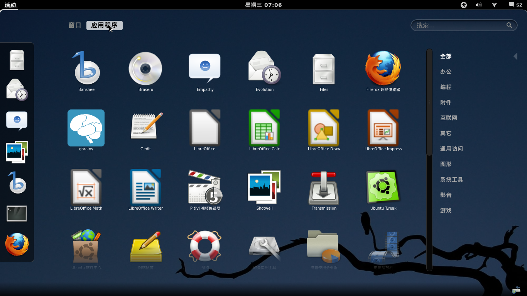Open Terminal from the left dash
The height and width of the screenshot is (296, 527).
(x=17, y=213)
